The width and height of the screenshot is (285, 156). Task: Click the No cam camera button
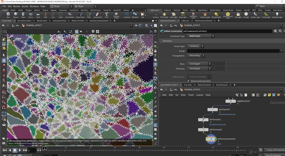(146, 37)
